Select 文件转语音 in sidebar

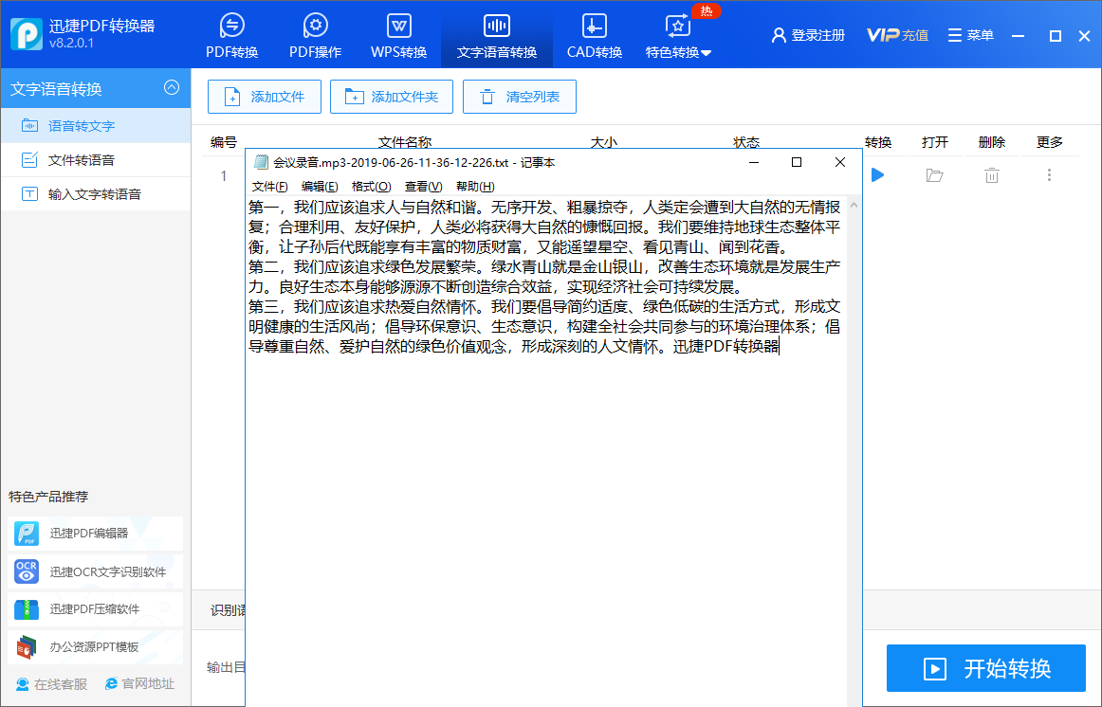coord(82,160)
